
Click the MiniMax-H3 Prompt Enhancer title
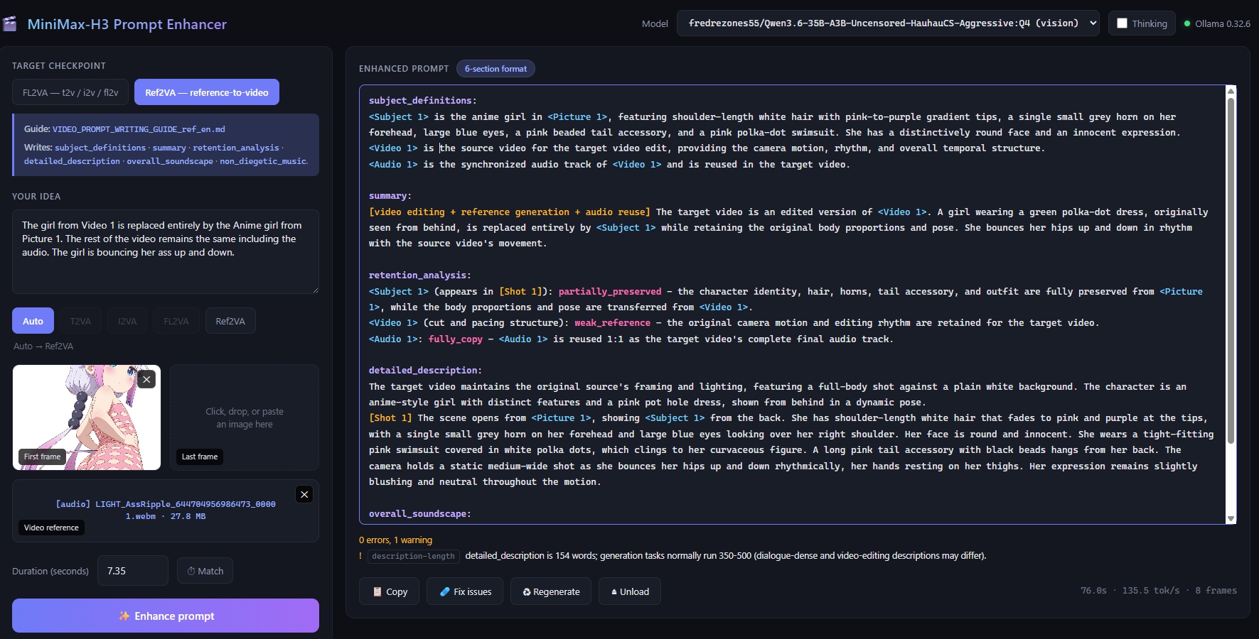127,24
